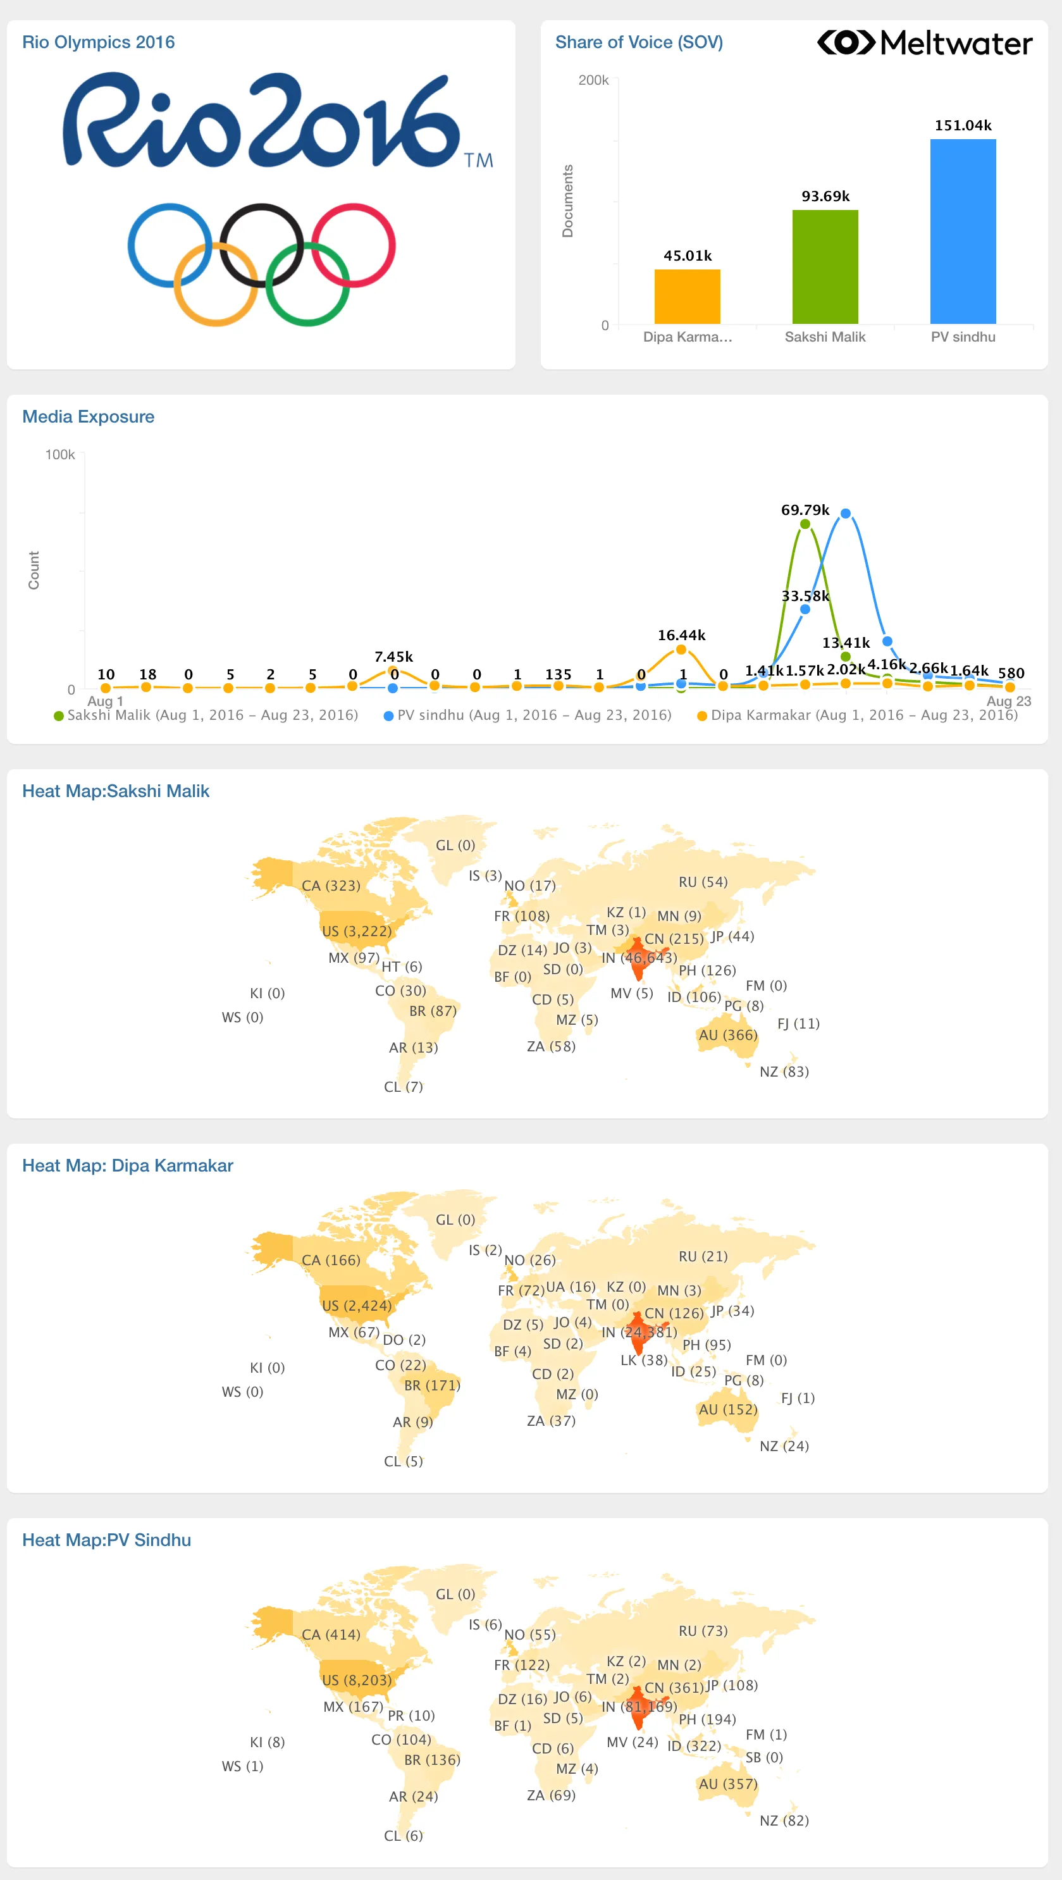This screenshot has width=1062, height=1880.
Task: Click the 16.44k orange data point
Action: coord(681,649)
